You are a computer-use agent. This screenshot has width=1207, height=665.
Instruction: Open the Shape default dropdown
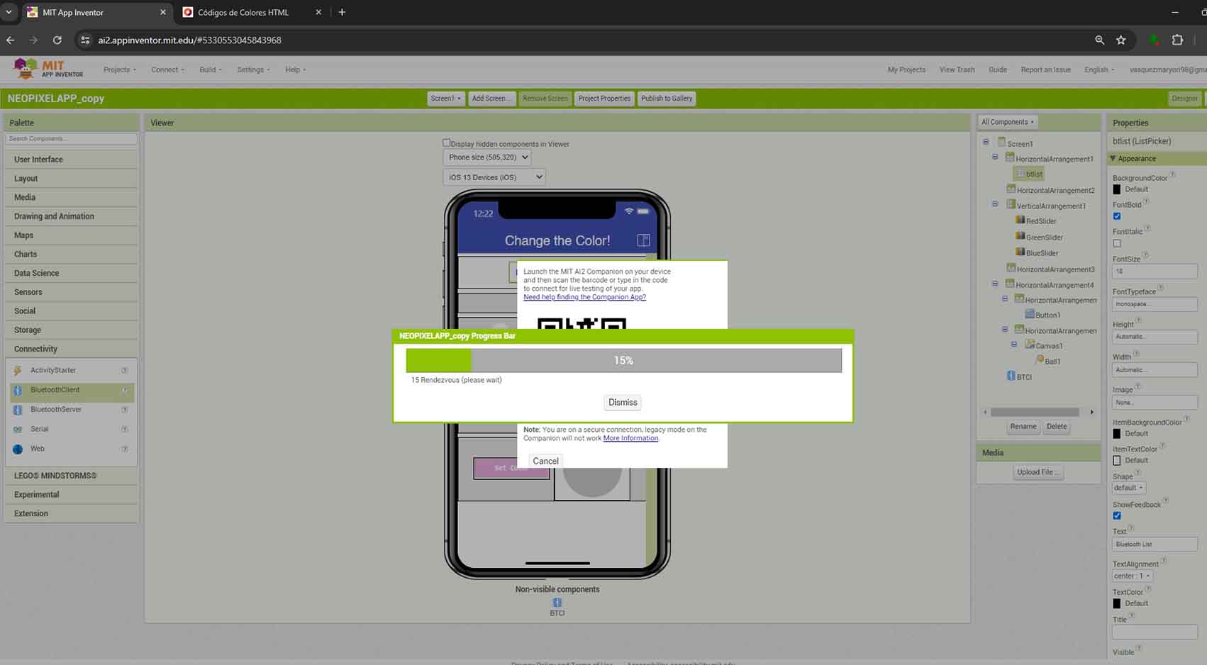coord(1128,488)
